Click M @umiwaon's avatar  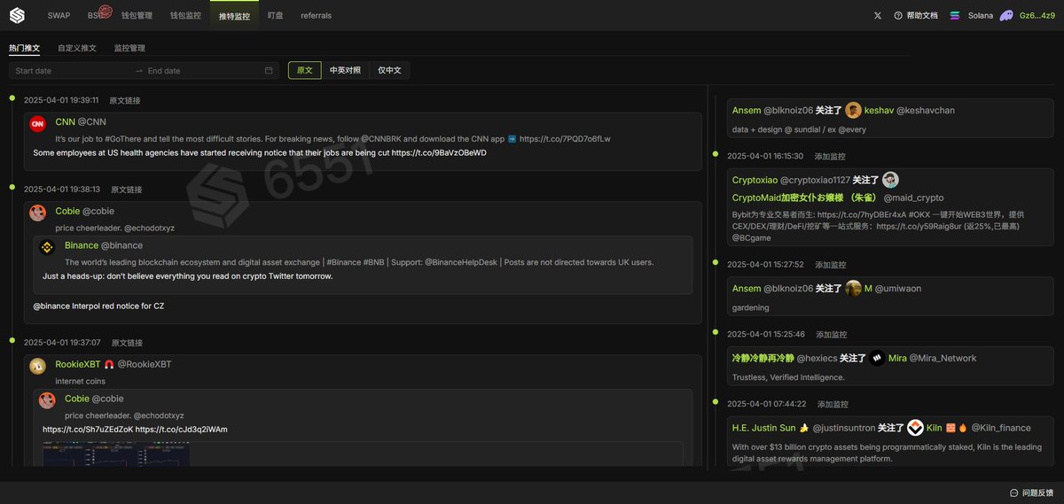pyautogui.click(x=853, y=288)
